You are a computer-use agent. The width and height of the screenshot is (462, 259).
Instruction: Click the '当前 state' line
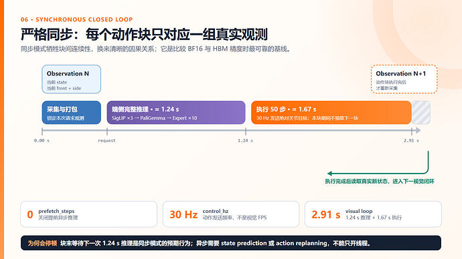56,82
